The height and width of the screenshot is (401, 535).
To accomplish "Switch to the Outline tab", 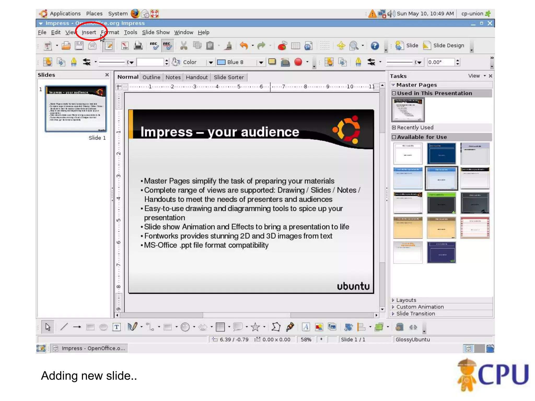I will pos(151,77).
